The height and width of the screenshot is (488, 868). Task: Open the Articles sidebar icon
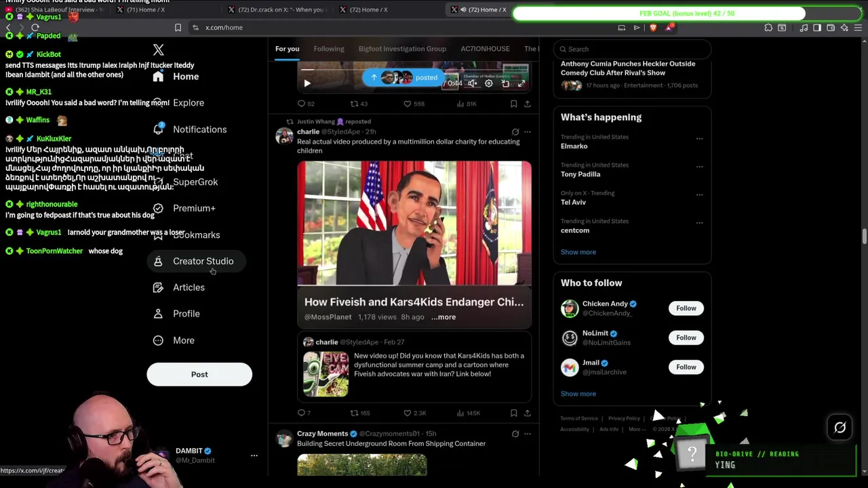[158, 287]
